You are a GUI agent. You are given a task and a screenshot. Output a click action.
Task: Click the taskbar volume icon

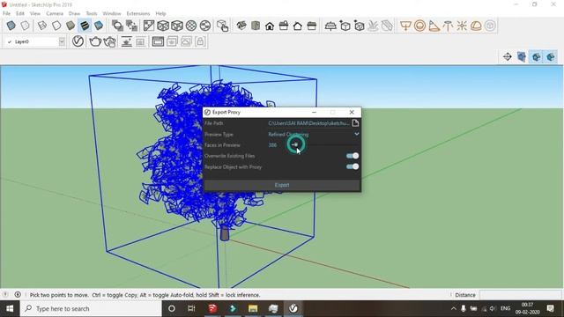coord(493,308)
